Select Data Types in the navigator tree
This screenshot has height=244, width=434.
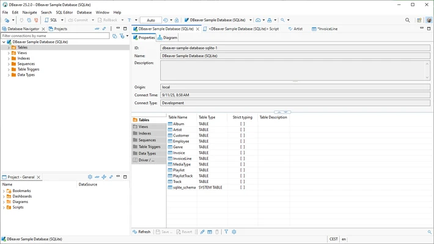coord(26,75)
